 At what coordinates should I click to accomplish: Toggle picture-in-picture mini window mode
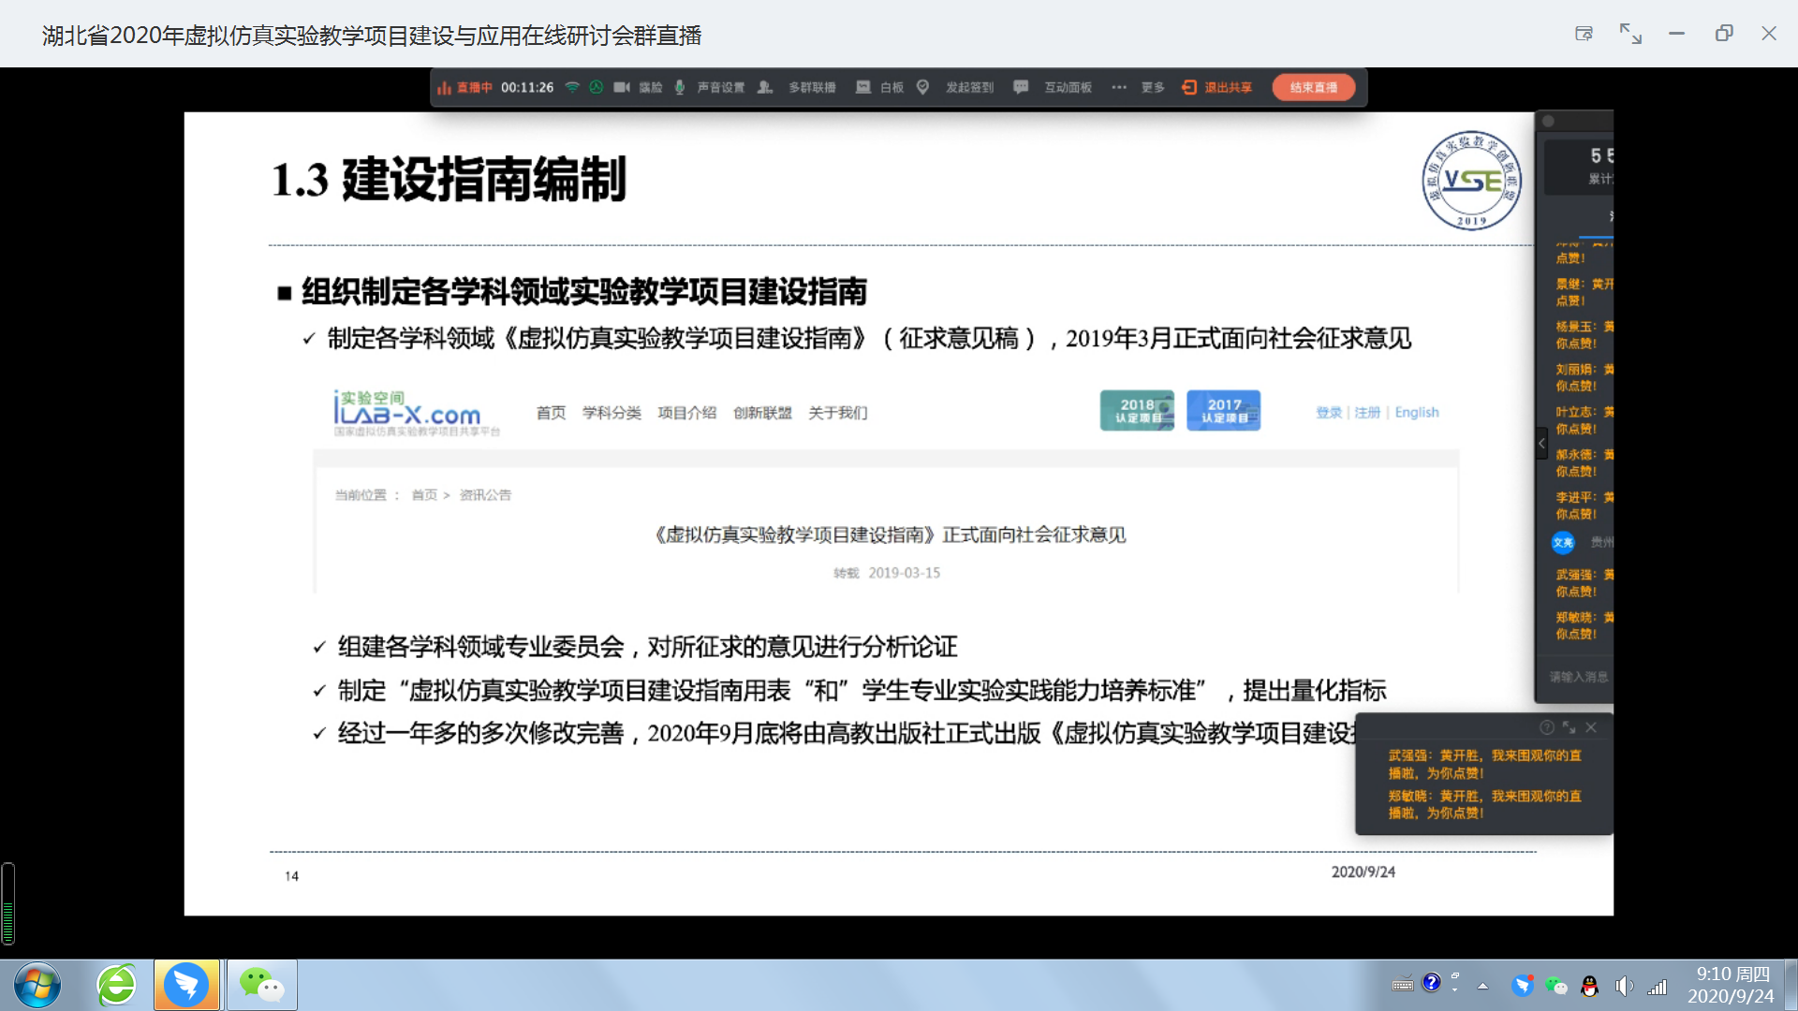1584,34
